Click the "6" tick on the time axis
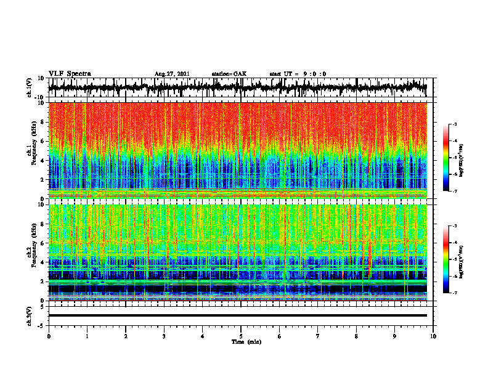Screen dimensions: 488x377 click(280, 336)
